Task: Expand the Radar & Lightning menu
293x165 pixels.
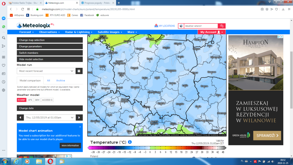Action: 79,32
